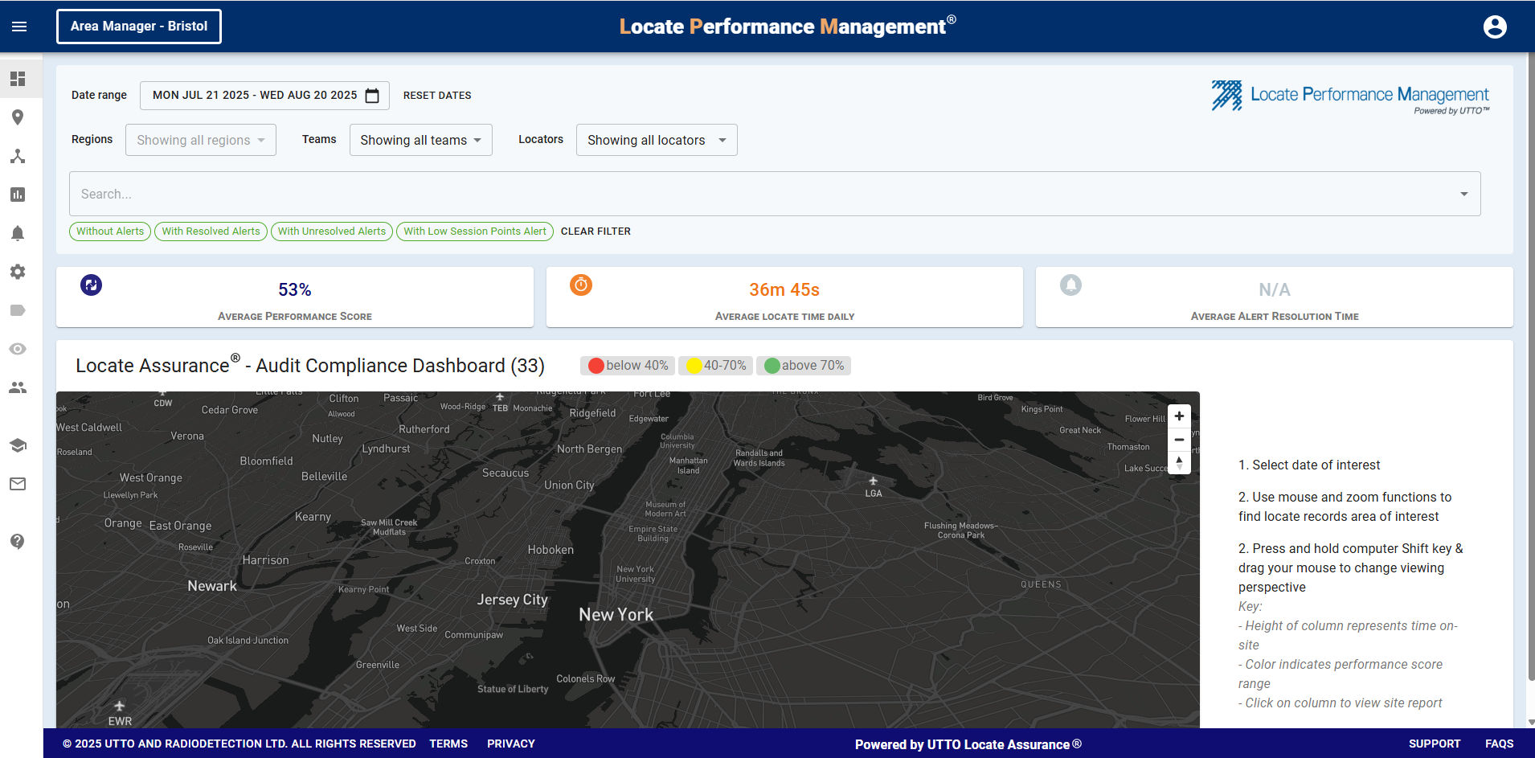1535x758 pixels.
Task: Click the New York label on map
Action: (x=616, y=615)
